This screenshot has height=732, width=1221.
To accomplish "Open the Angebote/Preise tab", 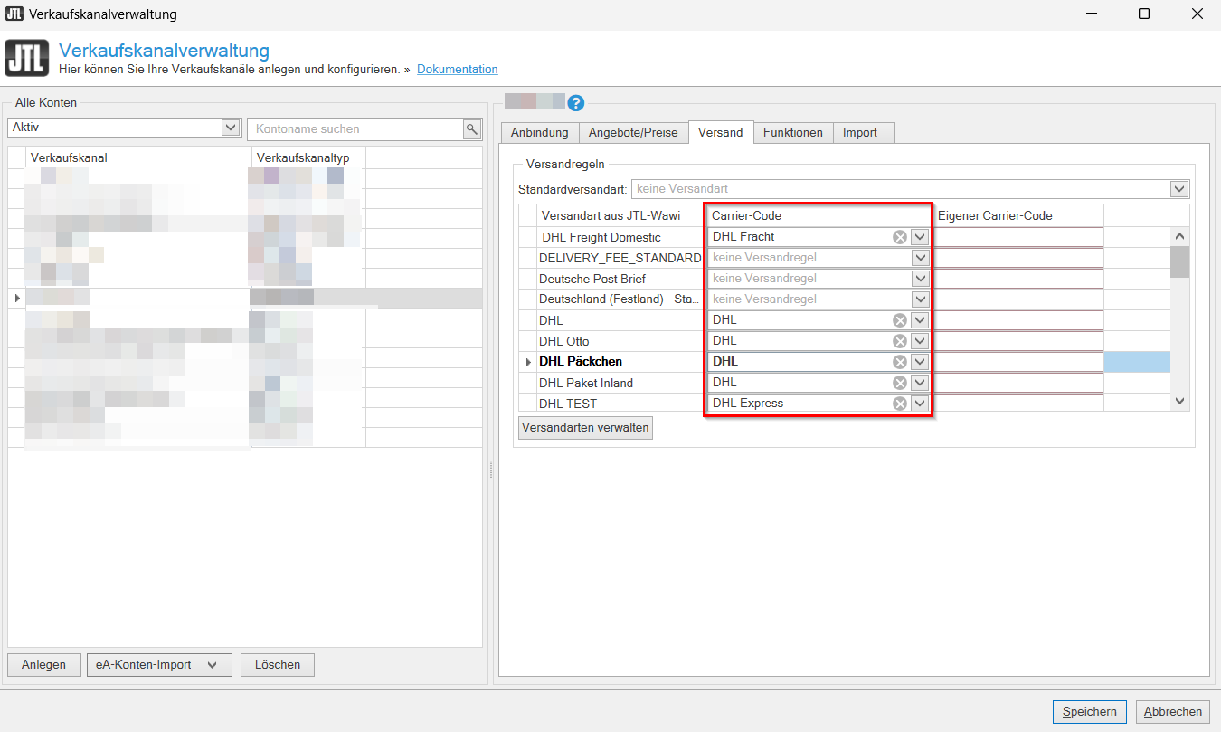I will pyautogui.click(x=632, y=133).
